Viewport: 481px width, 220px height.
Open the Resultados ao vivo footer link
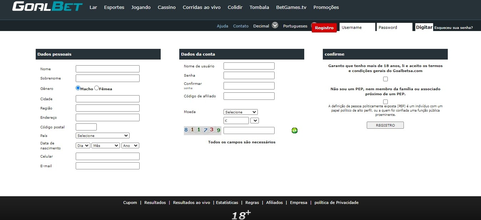(191, 202)
